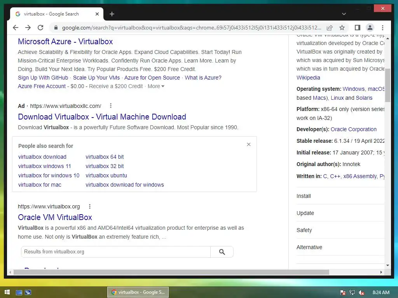Reload the current page

40,28
